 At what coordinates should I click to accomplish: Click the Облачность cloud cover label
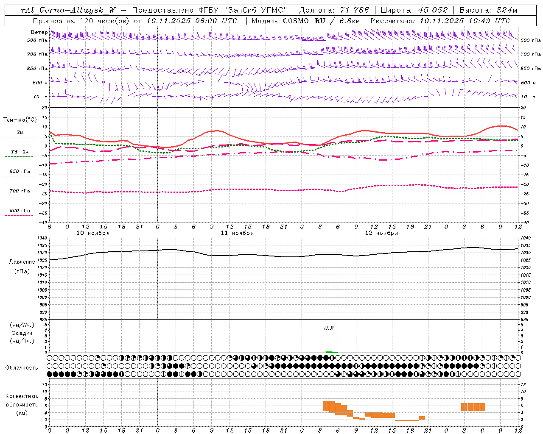(22, 367)
